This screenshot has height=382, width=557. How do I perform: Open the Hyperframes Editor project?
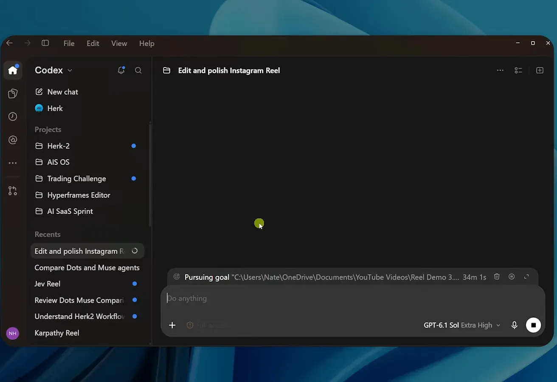[87, 195]
